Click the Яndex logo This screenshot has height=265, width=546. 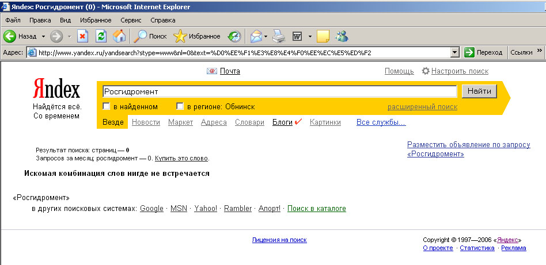(x=56, y=89)
